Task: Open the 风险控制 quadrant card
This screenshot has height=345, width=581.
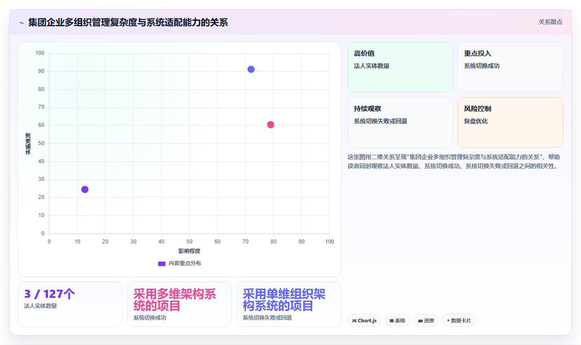Action: point(510,122)
